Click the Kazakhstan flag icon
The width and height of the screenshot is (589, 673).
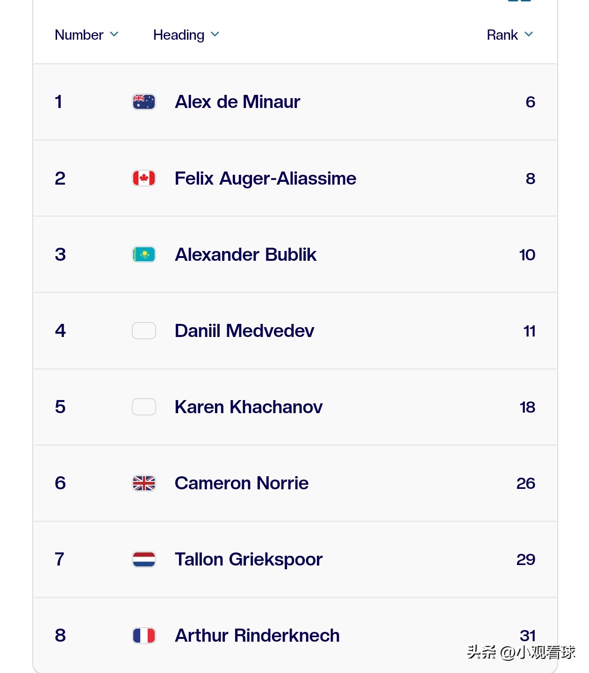tap(144, 255)
